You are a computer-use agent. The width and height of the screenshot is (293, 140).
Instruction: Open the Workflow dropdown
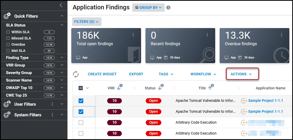(203, 74)
